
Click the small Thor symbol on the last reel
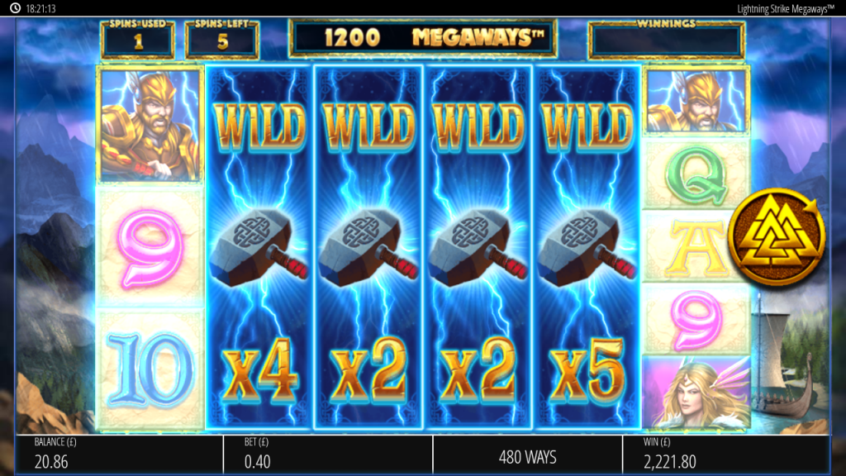tap(696, 101)
